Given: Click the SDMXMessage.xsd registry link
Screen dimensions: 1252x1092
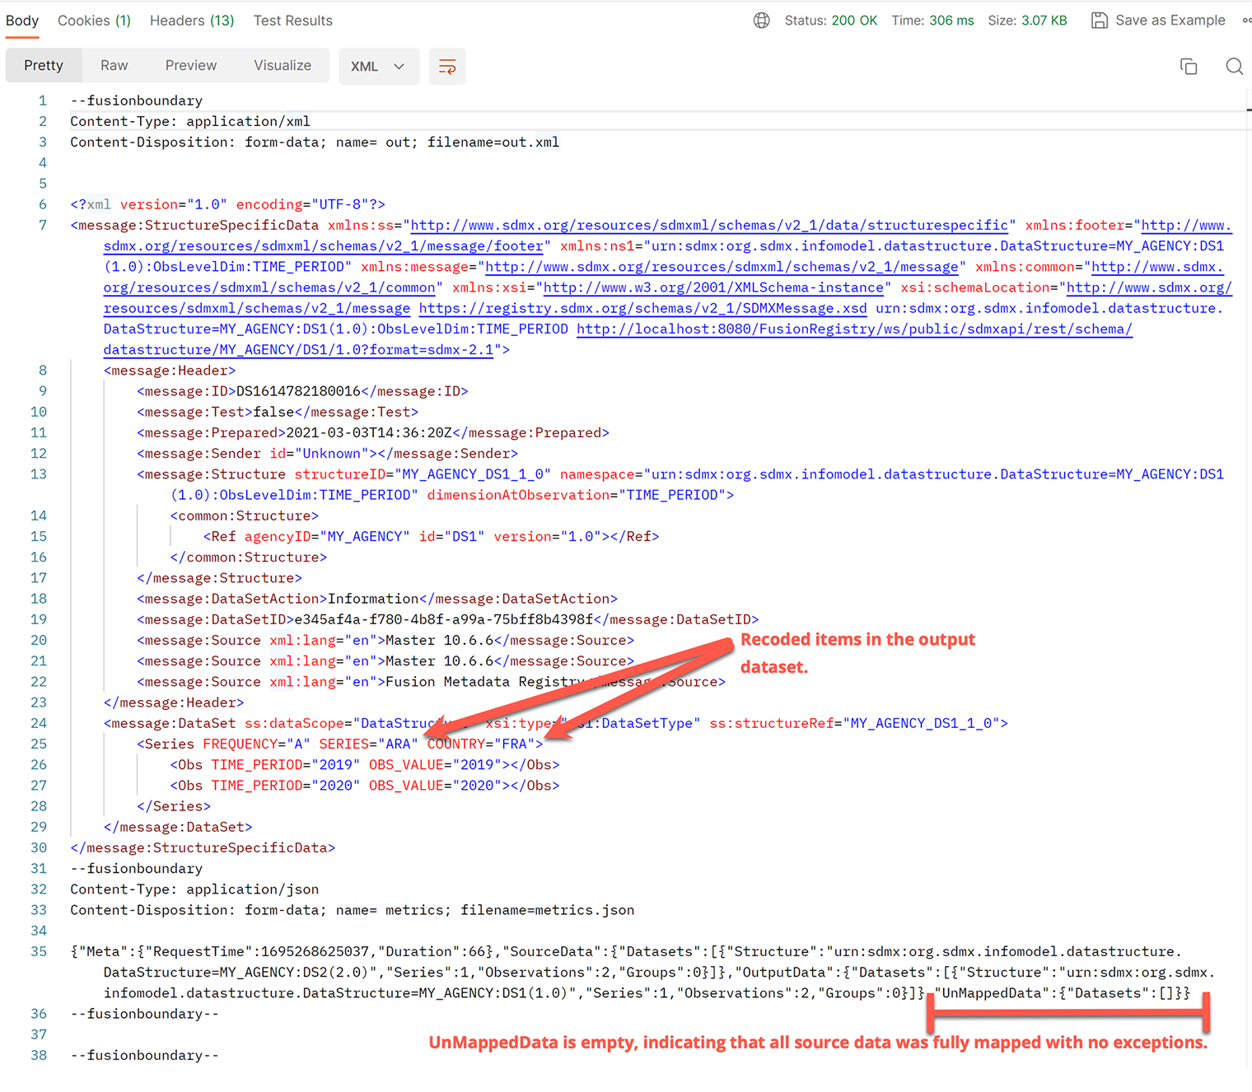Looking at the screenshot, I should tap(642, 308).
